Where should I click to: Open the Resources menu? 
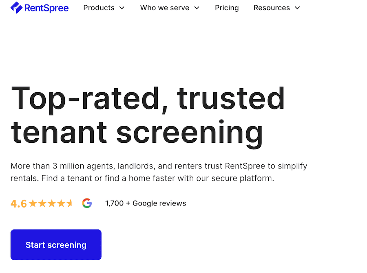pos(277,8)
